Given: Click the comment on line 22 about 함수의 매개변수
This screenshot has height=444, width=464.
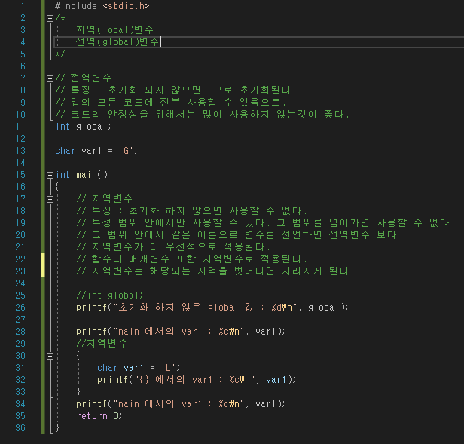Looking at the screenshot, I should click(192, 259).
